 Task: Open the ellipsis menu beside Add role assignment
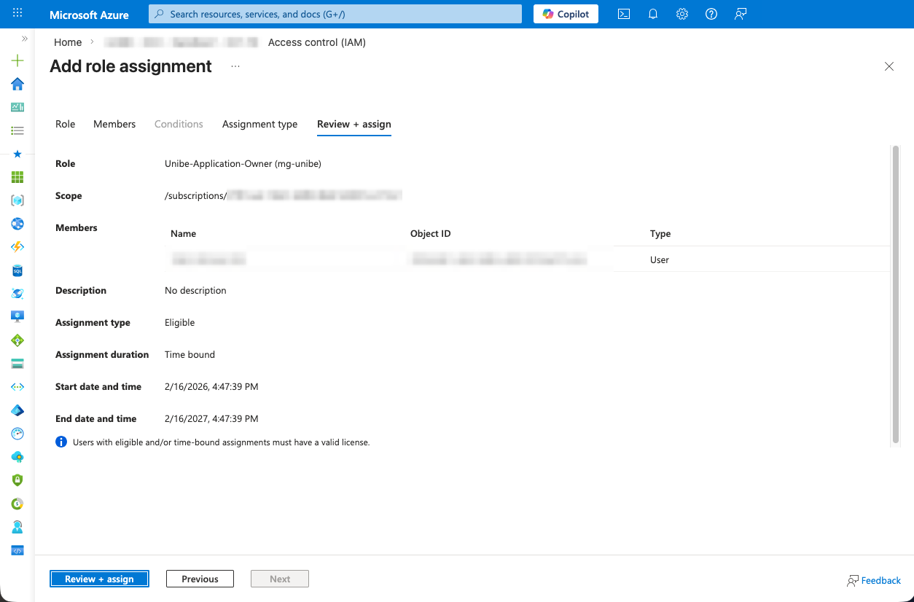point(235,66)
